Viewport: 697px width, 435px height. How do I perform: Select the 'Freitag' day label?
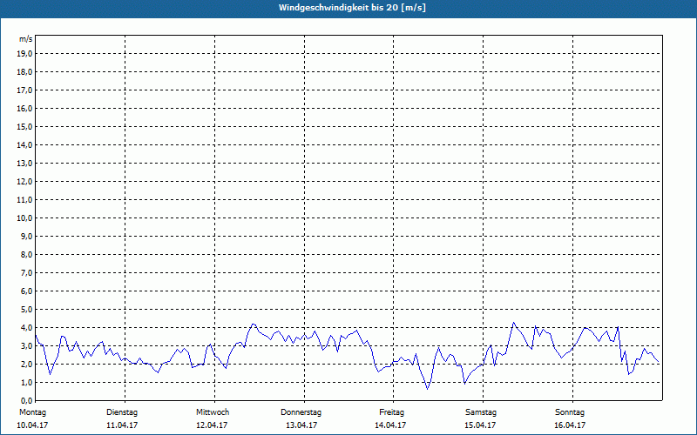click(x=391, y=412)
